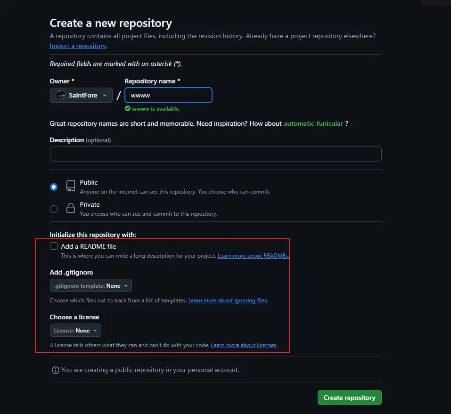Select the Private radio button

click(54, 209)
